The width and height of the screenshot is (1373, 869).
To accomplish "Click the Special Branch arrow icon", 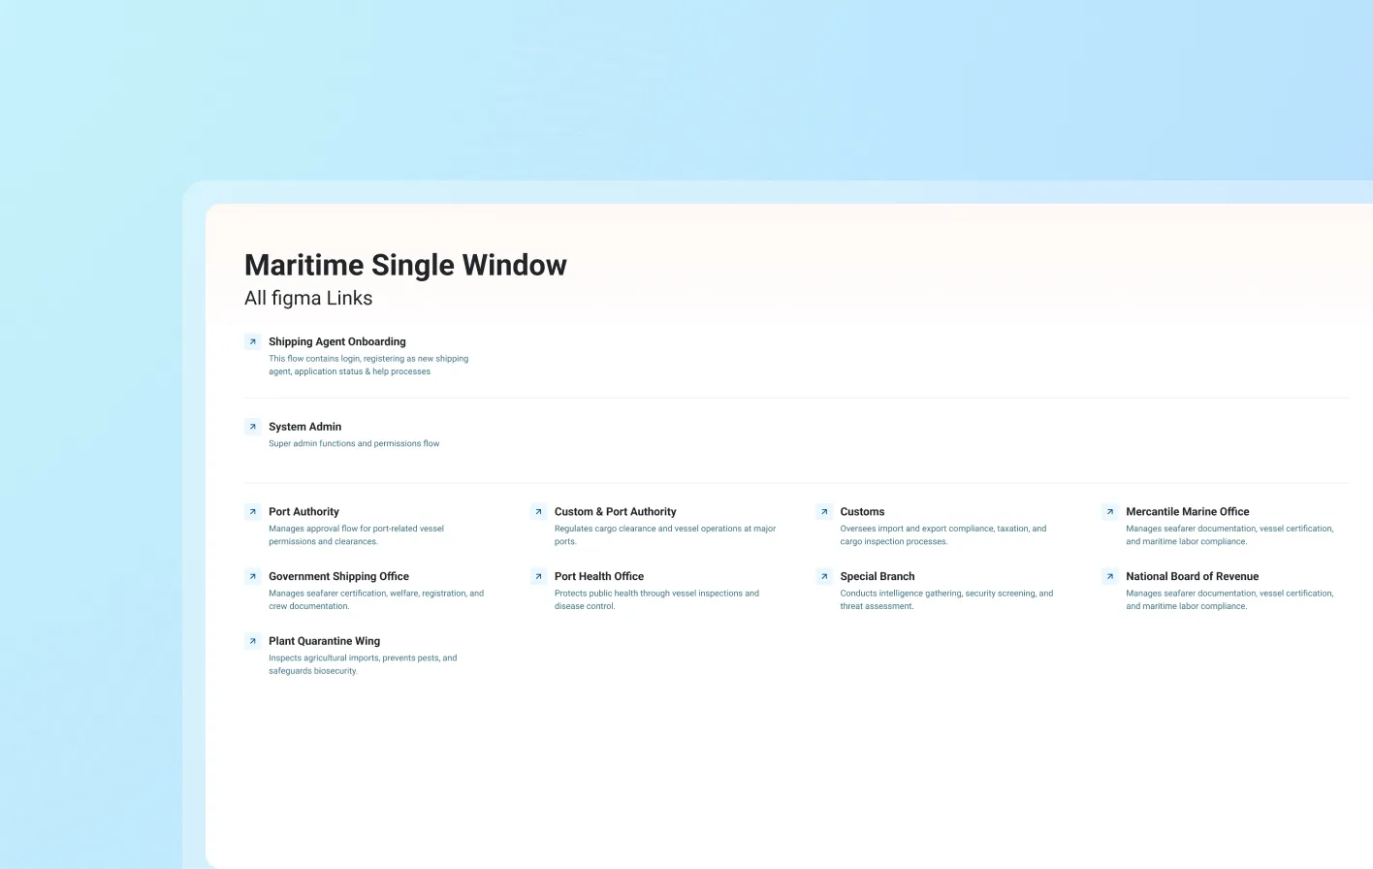I will [x=824, y=576].
